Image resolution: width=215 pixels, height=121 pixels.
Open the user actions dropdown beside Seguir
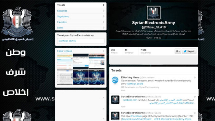(x=177, y=51)
